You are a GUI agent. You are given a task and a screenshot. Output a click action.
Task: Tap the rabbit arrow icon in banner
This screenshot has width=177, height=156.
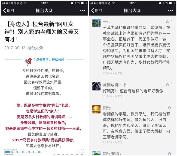[28, 61]
